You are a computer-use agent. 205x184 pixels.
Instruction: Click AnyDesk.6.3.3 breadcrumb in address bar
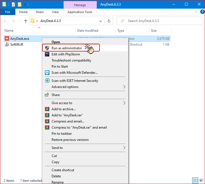click(x=50, y=21)
